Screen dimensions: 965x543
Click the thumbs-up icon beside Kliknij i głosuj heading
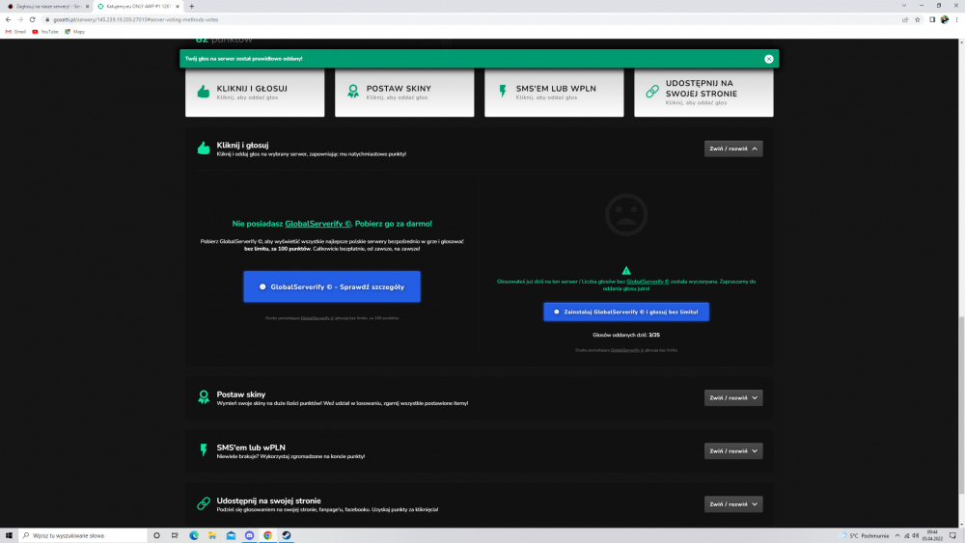[x=204, y=149]
